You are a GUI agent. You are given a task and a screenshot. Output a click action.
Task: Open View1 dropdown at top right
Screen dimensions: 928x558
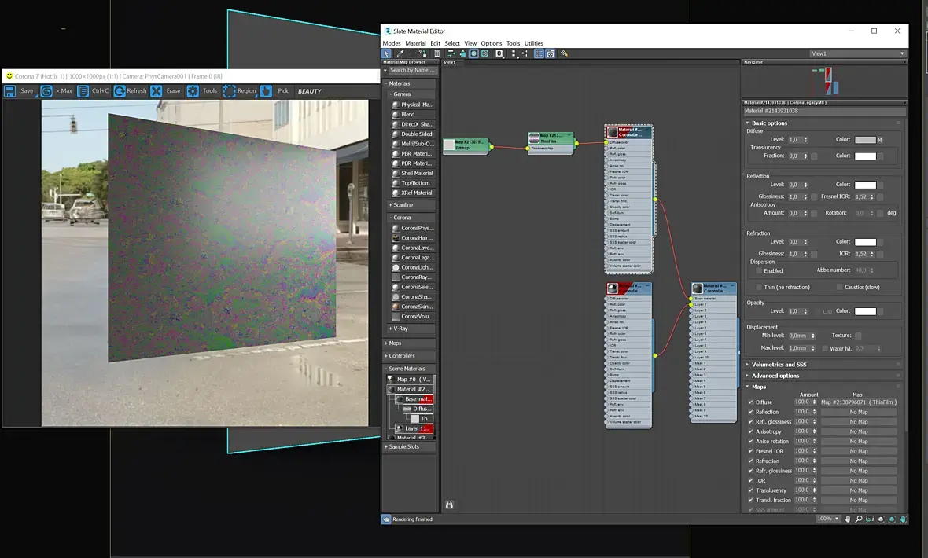pos(857,53)
